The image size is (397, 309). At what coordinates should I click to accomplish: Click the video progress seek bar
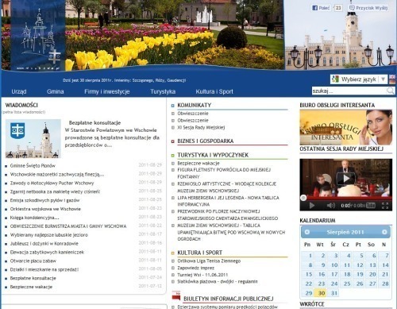346,198
